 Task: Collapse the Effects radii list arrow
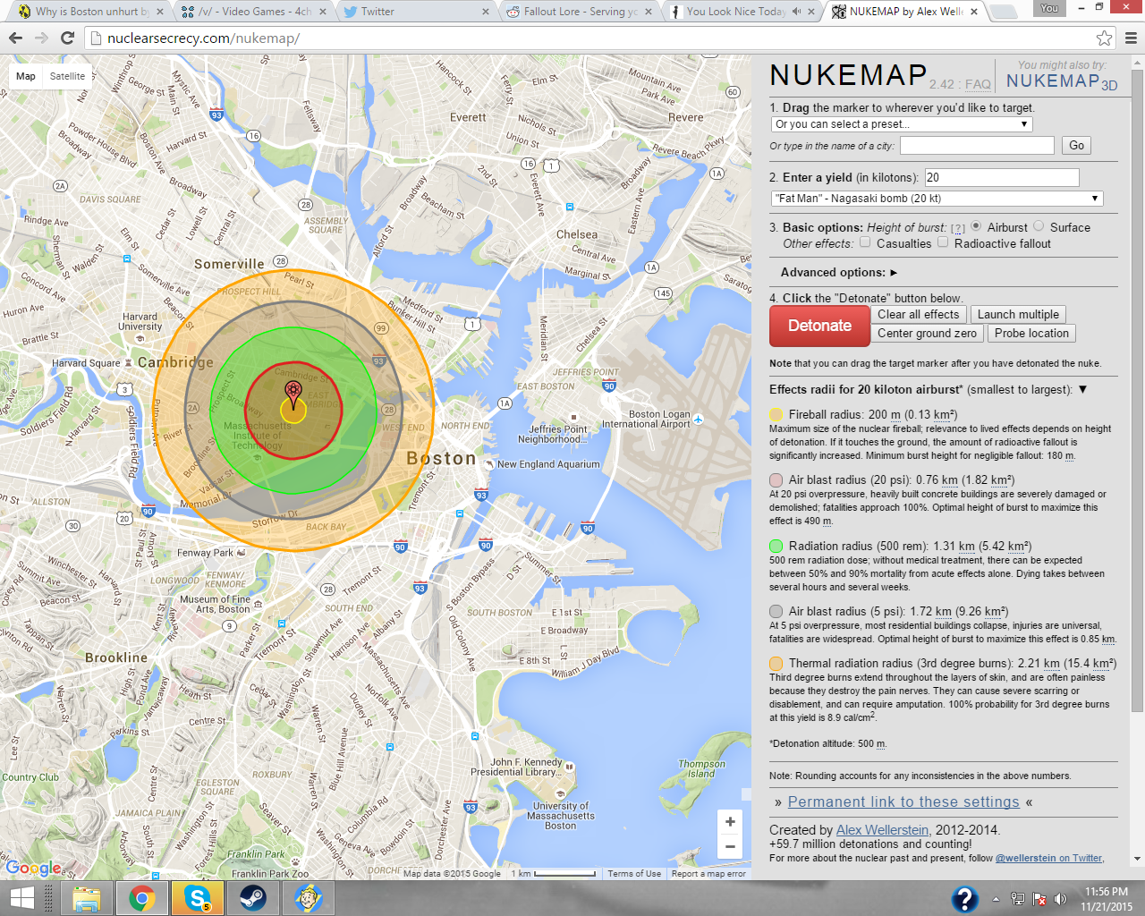pos(1082,389)
